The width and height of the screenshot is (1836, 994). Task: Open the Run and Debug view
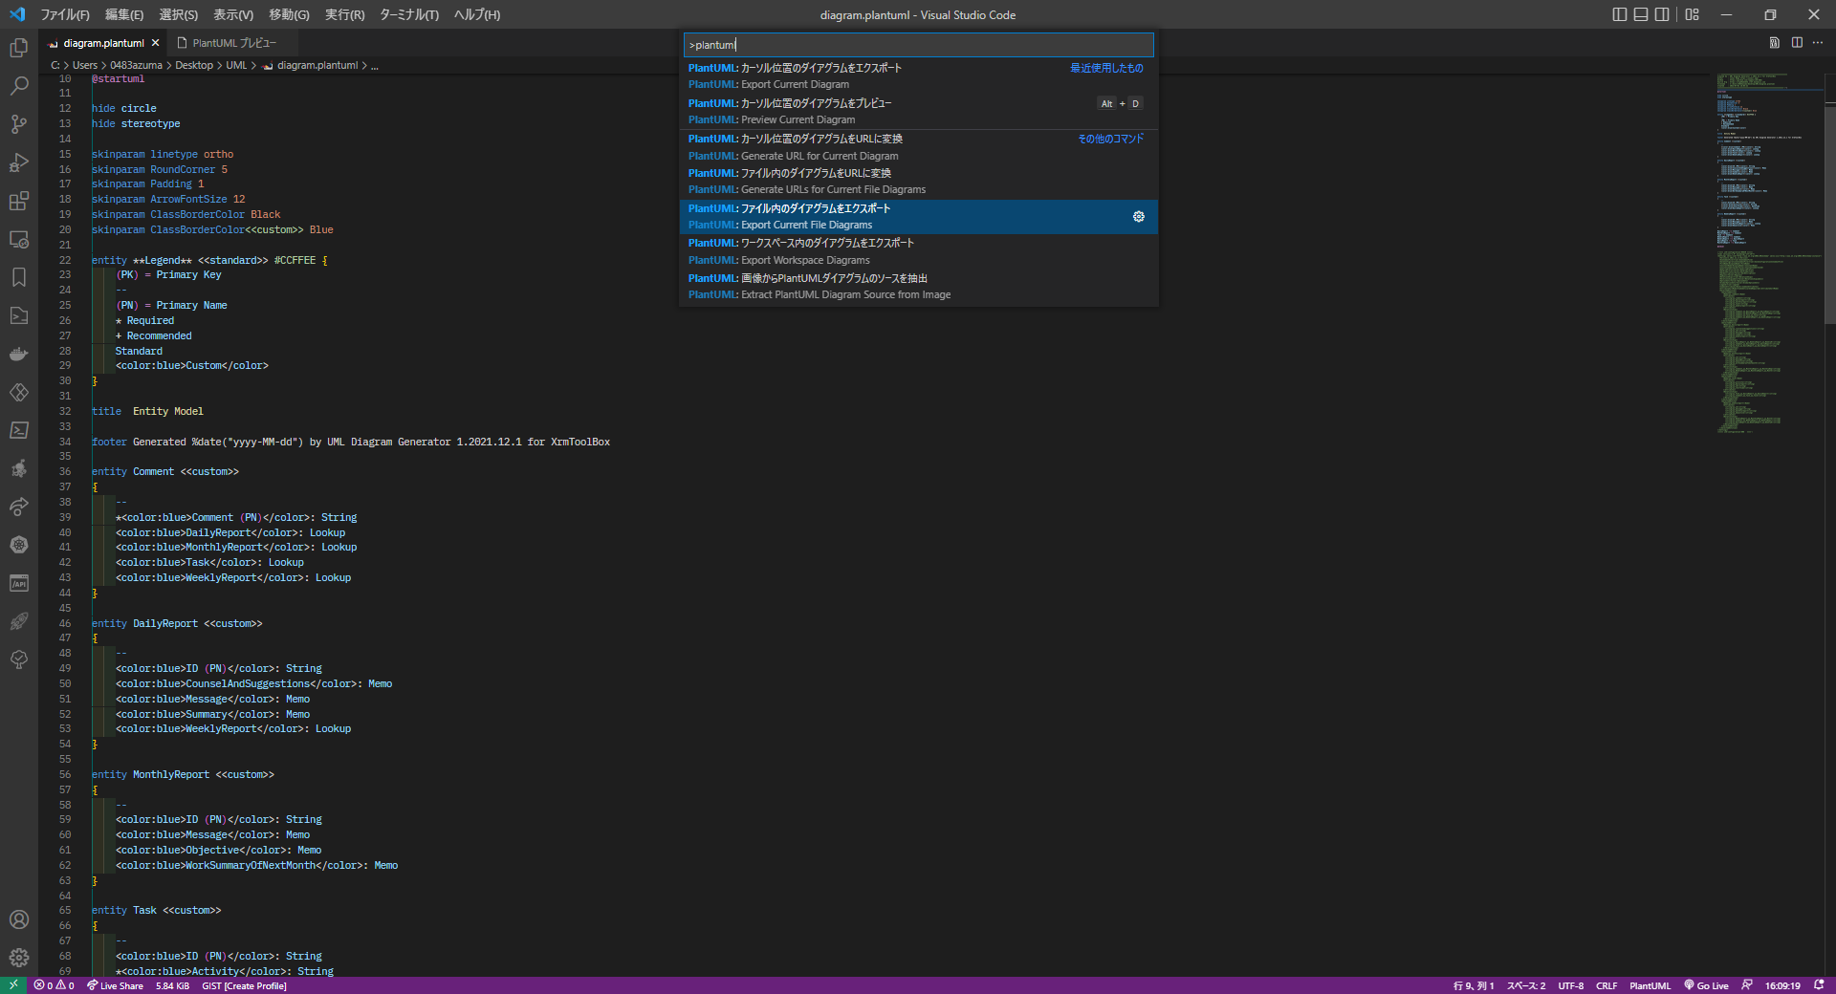(x=18, y=162)
